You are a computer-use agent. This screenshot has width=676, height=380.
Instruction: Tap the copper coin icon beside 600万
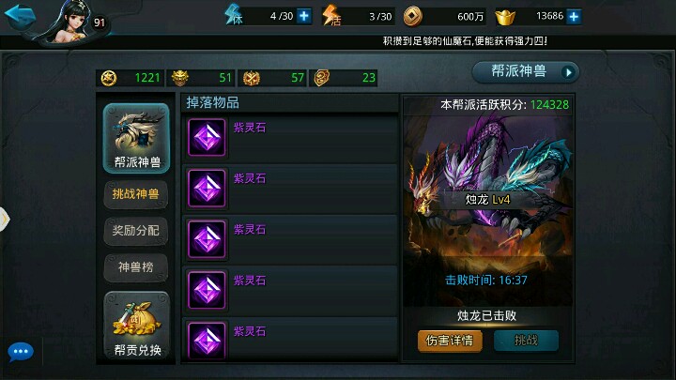pos(412,16)
